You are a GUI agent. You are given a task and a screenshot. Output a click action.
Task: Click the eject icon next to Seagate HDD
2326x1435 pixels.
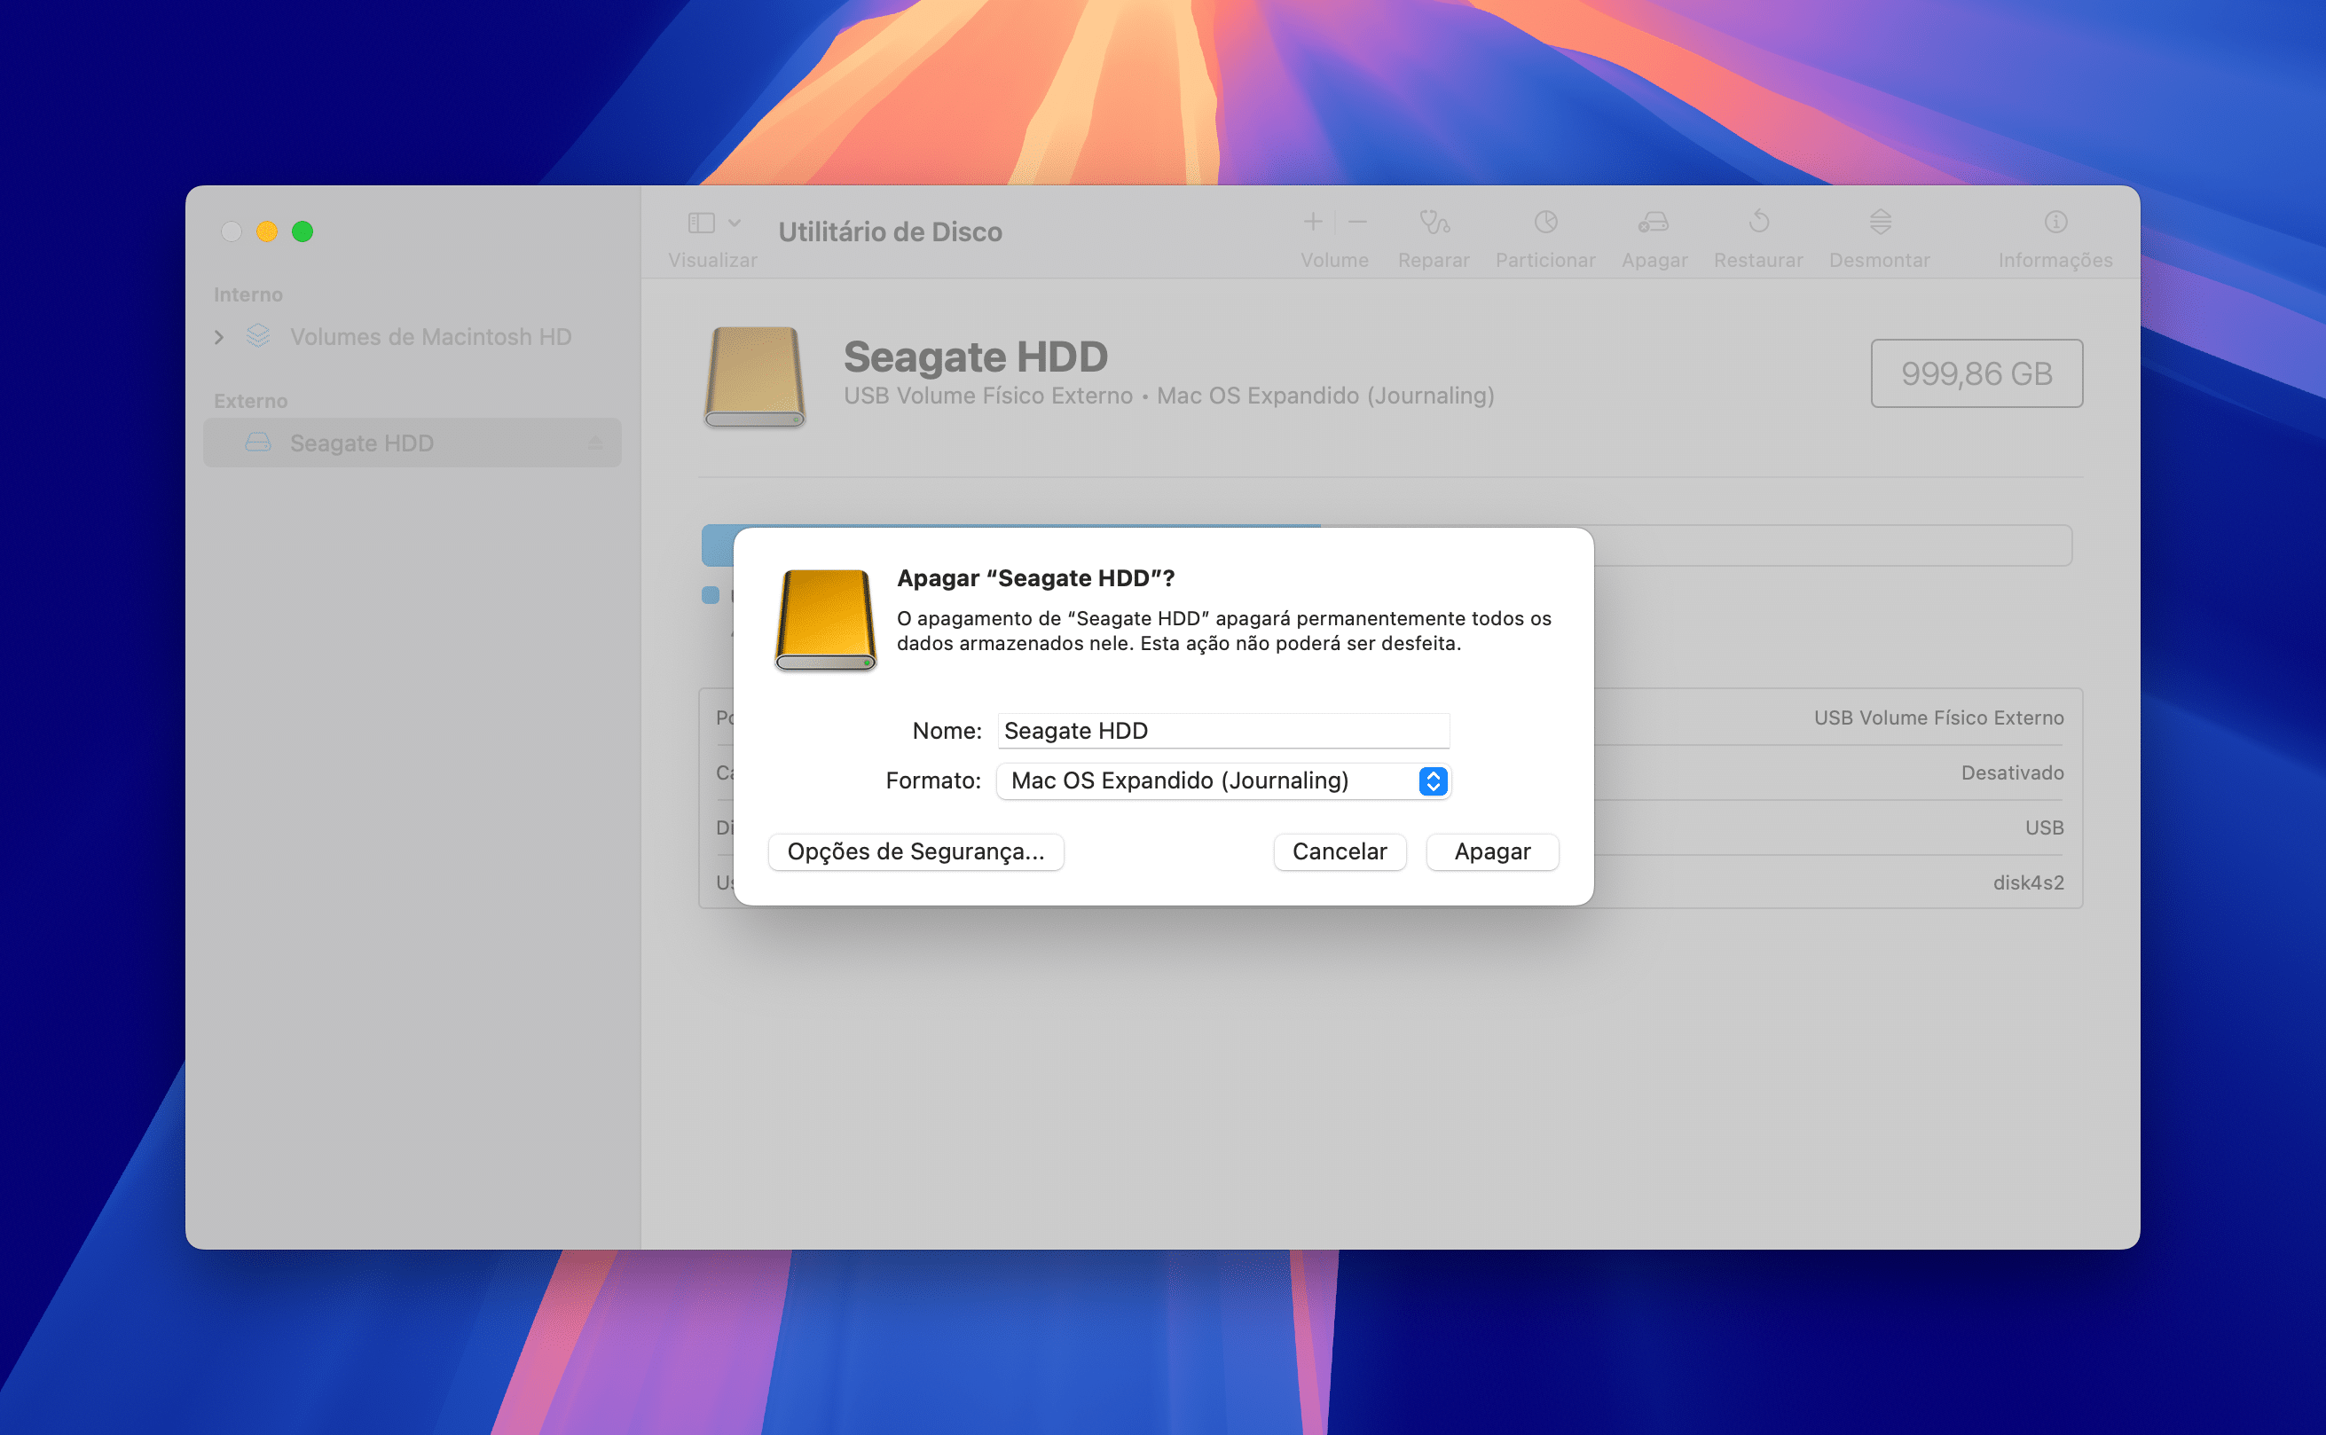[x=595, y=443]
